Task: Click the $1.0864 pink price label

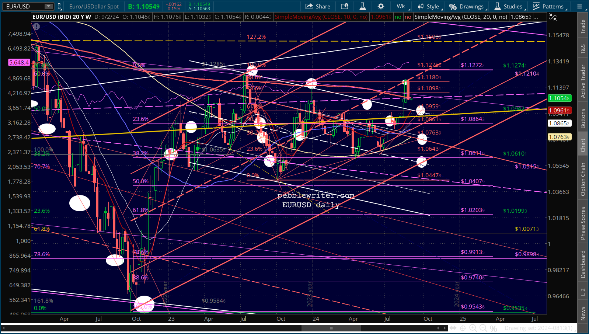Action: click(473, 119)
